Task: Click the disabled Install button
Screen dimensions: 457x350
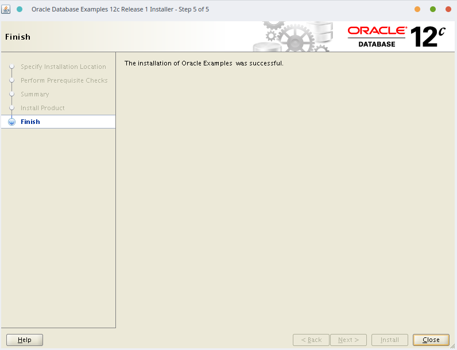Action: [x=389, y=340]
